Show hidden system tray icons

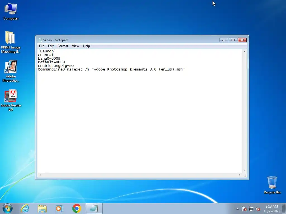tap(237, 209)
